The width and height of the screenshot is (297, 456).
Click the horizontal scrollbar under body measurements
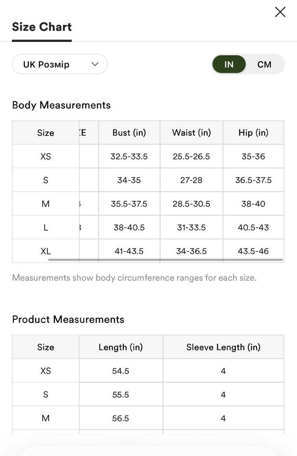point(165,260)
